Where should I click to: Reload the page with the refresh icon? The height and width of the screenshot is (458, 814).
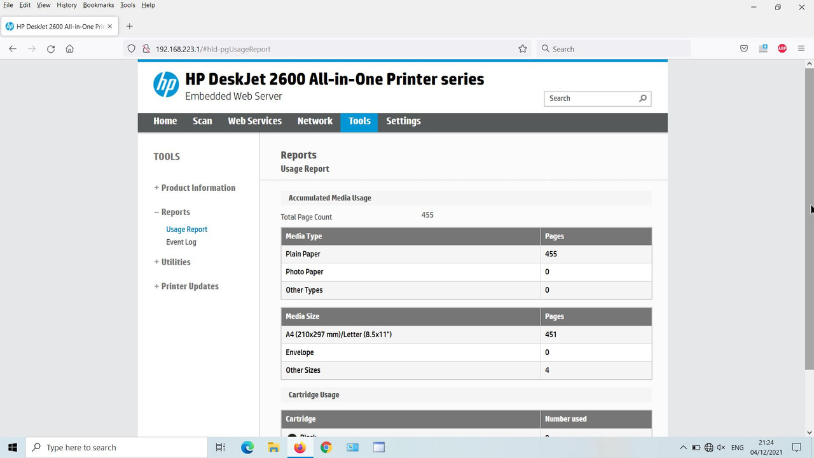[51, 49]
